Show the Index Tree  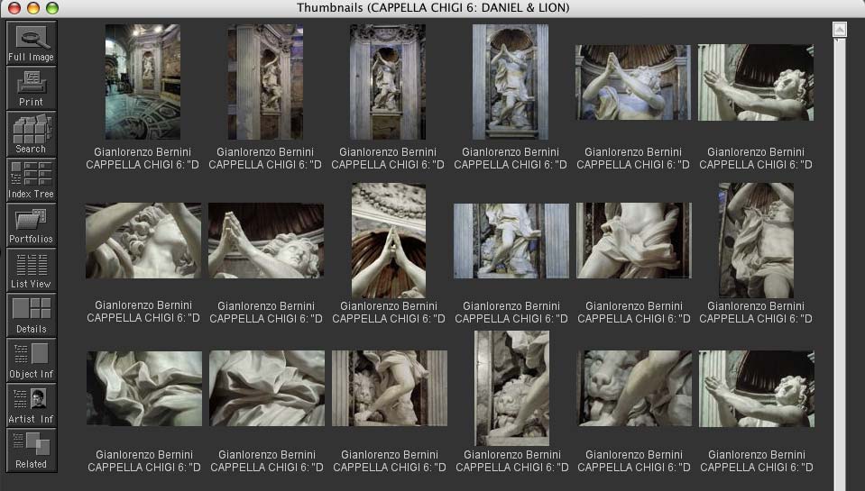point(32,179)
